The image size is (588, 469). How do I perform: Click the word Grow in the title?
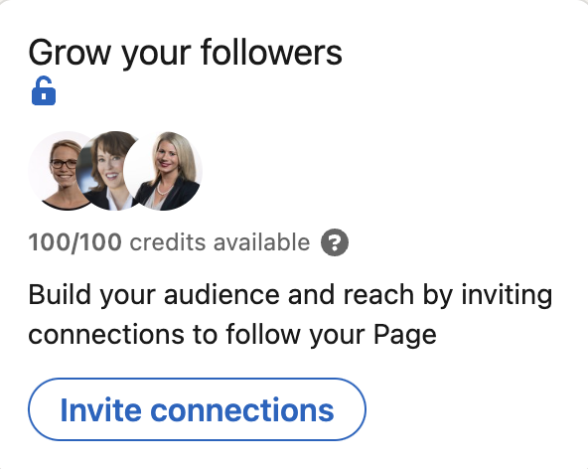click(70, 53)
